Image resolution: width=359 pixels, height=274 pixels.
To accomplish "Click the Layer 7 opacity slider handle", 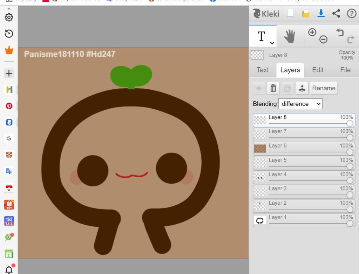I will point(350,138).
